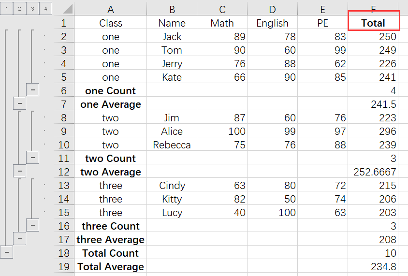
Task: Collapse the group at one Average row
Action: [x=19, y=103]
